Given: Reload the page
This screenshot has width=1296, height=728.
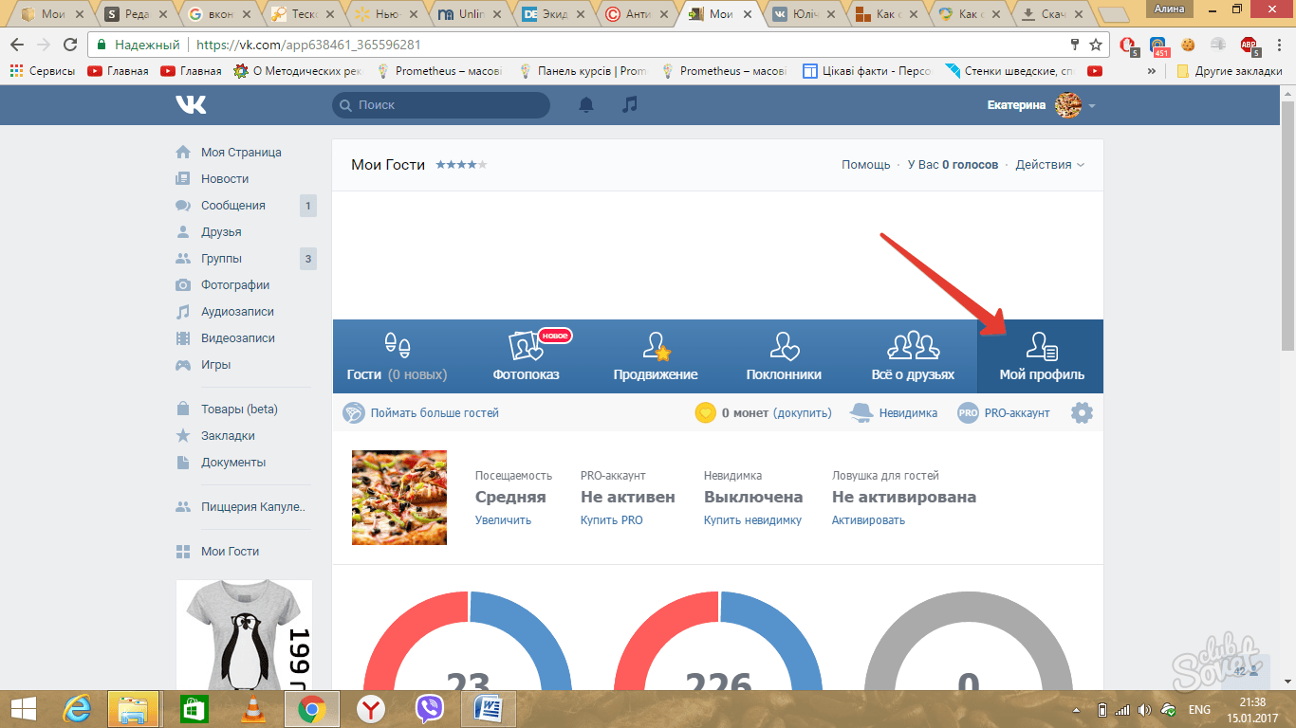Looking at the screenshot, I should [70, 45].
